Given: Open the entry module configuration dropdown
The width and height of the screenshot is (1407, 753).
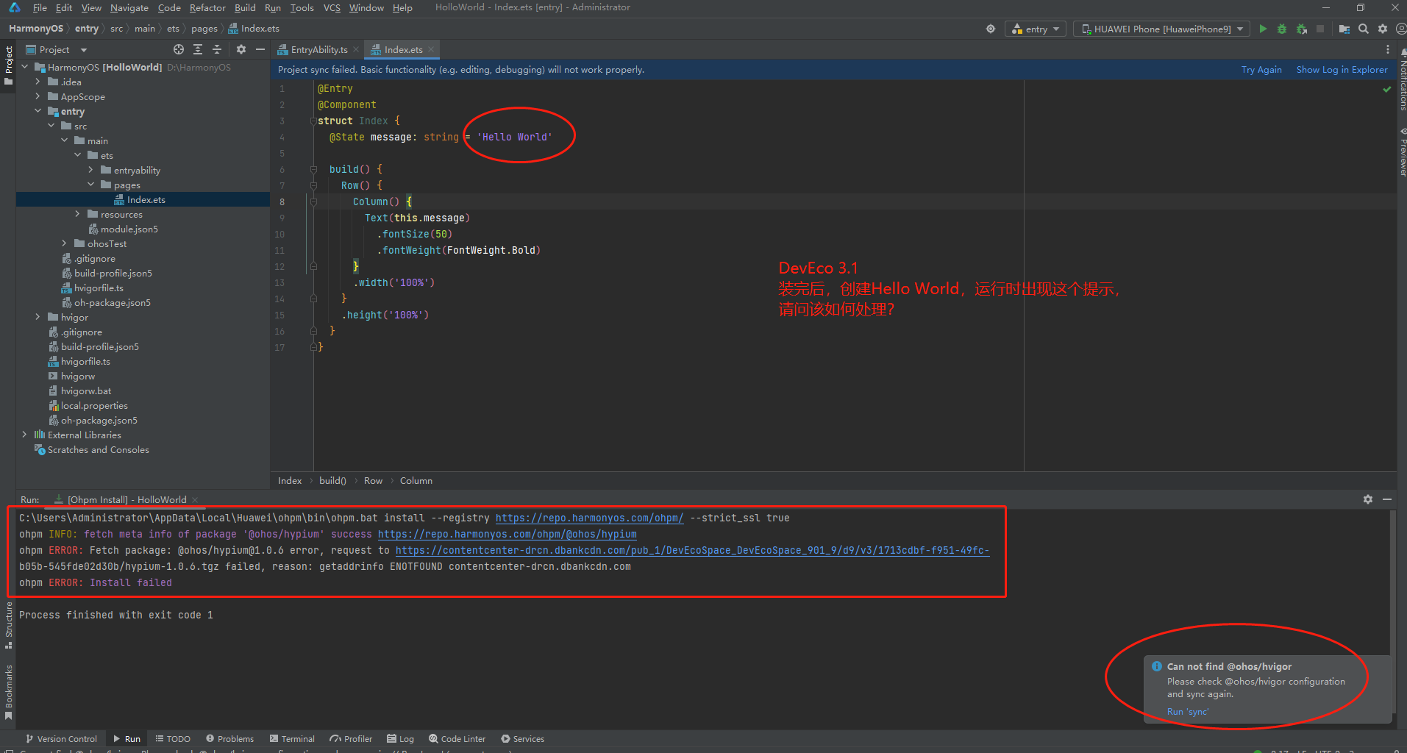Looking at the screenshot, I should pyautogui.click(x=1036, y=29).
